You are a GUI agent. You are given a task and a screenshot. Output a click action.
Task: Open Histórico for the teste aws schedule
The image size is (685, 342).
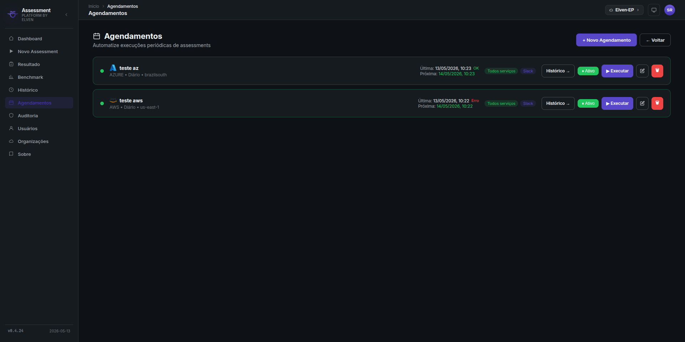(x=558, y=103)
